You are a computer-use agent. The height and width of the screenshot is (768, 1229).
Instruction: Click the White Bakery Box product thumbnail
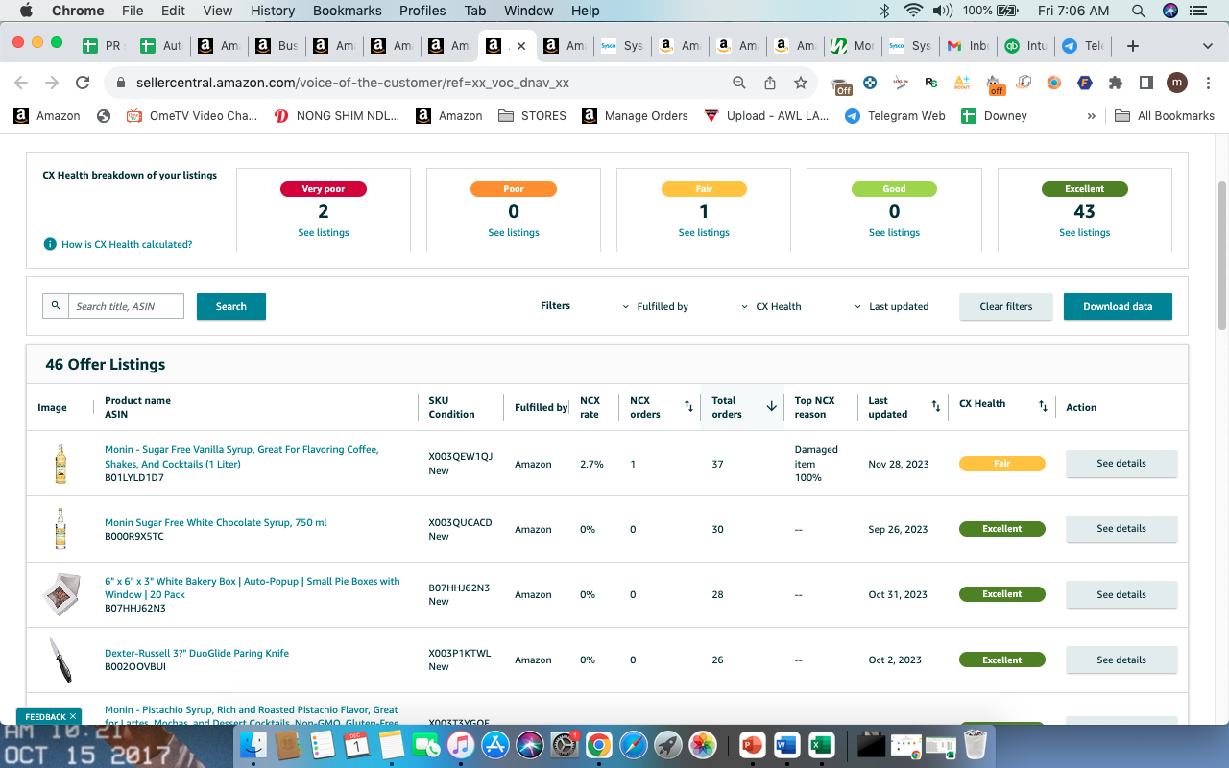(x=60, y=594)
